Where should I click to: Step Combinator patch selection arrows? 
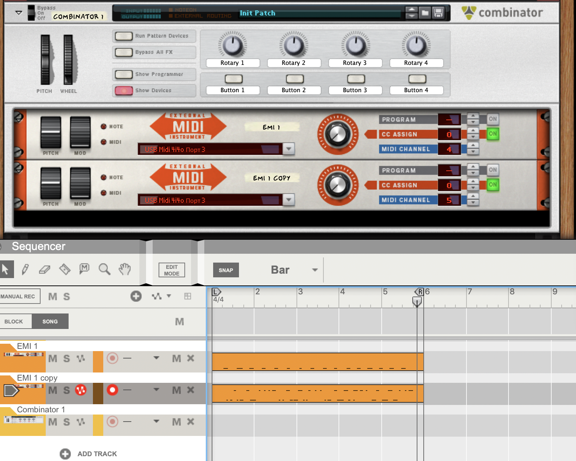[x=412, y=13]
